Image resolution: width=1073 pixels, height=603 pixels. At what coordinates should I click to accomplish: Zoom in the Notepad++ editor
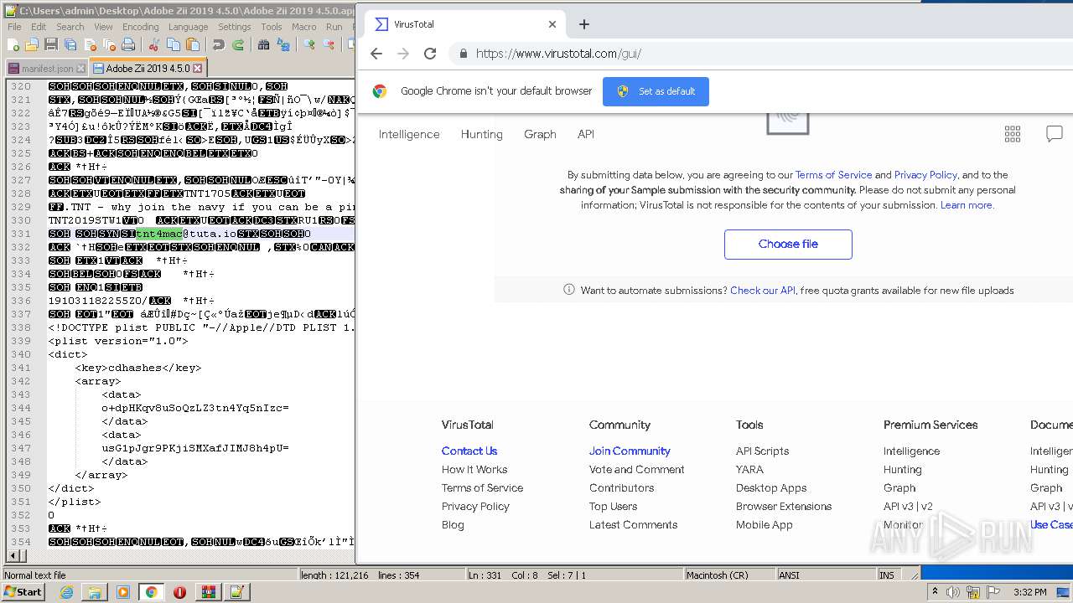[x=309, y=44]
